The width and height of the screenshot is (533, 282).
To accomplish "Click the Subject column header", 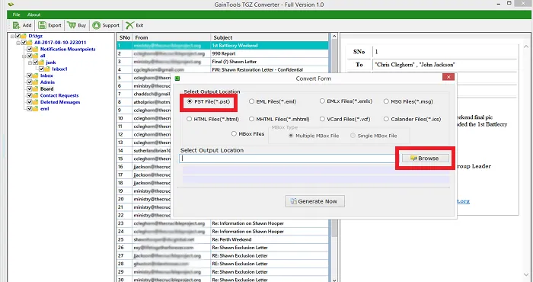I will pyautogui.click(x=270, y=37).
